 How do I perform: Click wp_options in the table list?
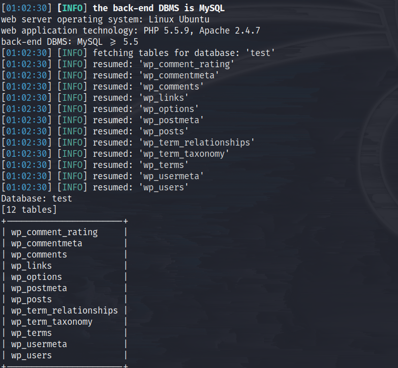37,277
